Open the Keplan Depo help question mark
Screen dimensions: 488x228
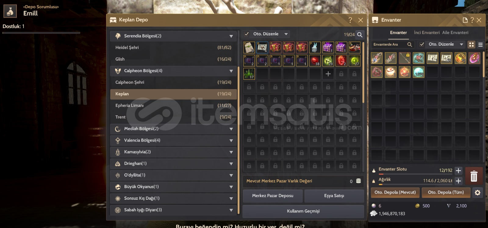(350, 20)
